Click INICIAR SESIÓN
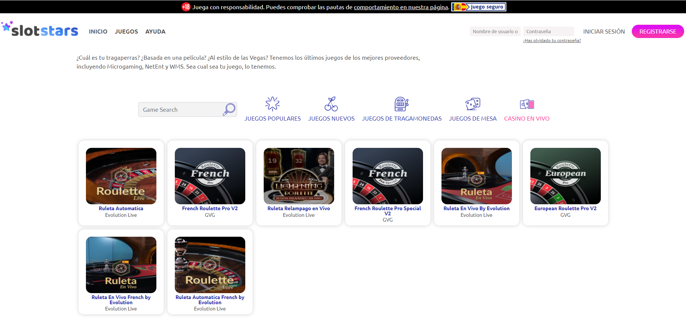The image size is (686, 323). tap(604, 32)
